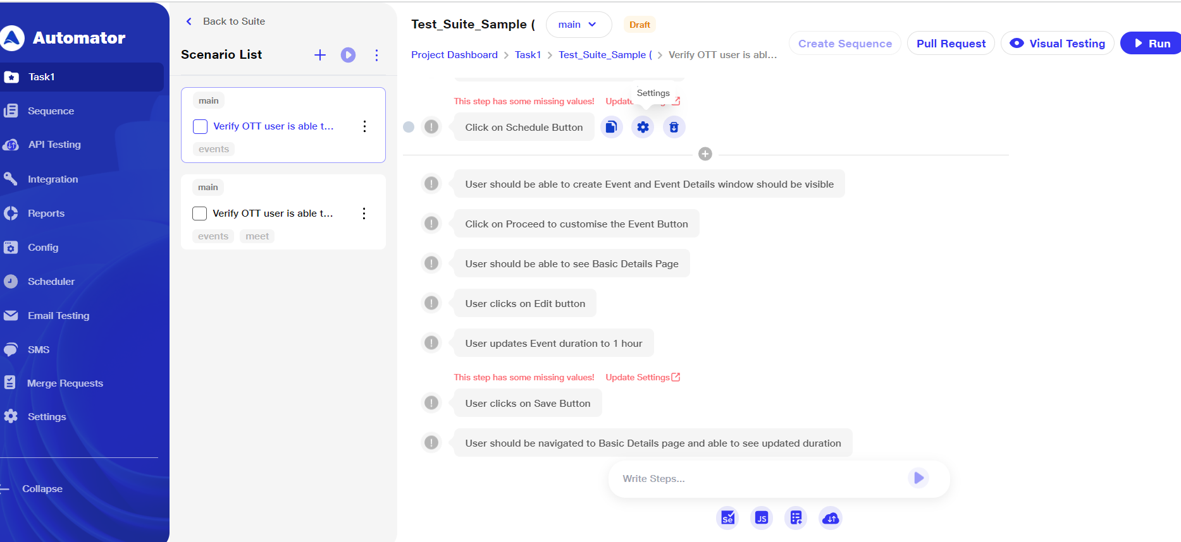Click Create Sequence button

(845, 44)
